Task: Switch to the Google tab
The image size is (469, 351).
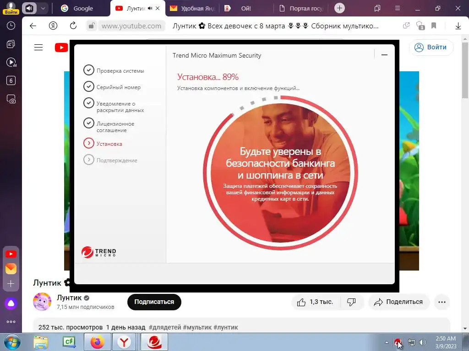Action: (78, 8)
